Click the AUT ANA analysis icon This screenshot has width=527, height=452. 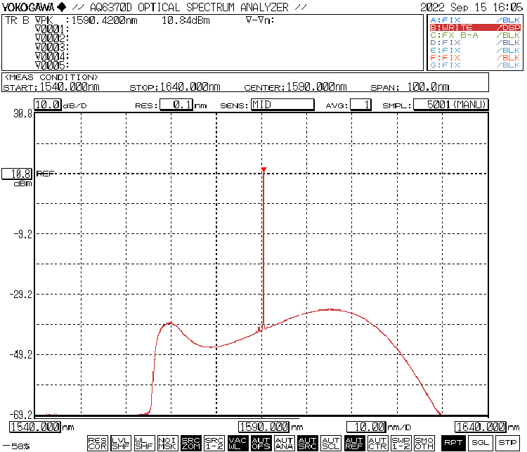pyautogui.click(x=284, y=443)
